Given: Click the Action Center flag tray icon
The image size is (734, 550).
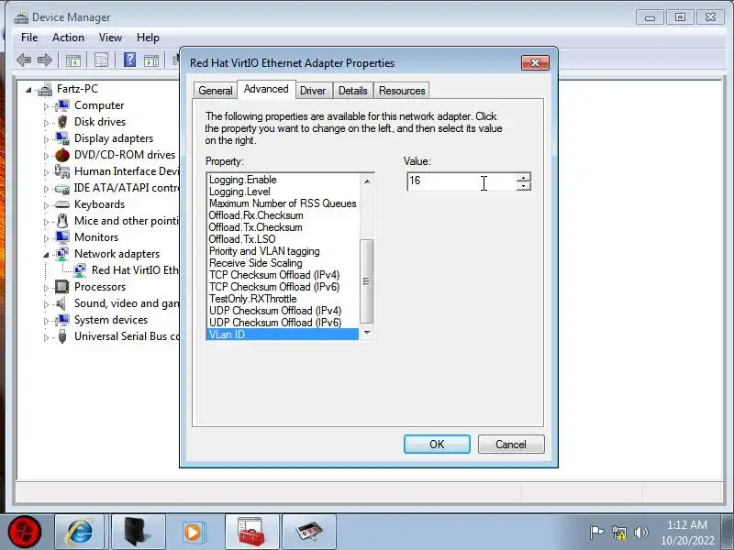Looking at the screenshot, I should 596,533.
